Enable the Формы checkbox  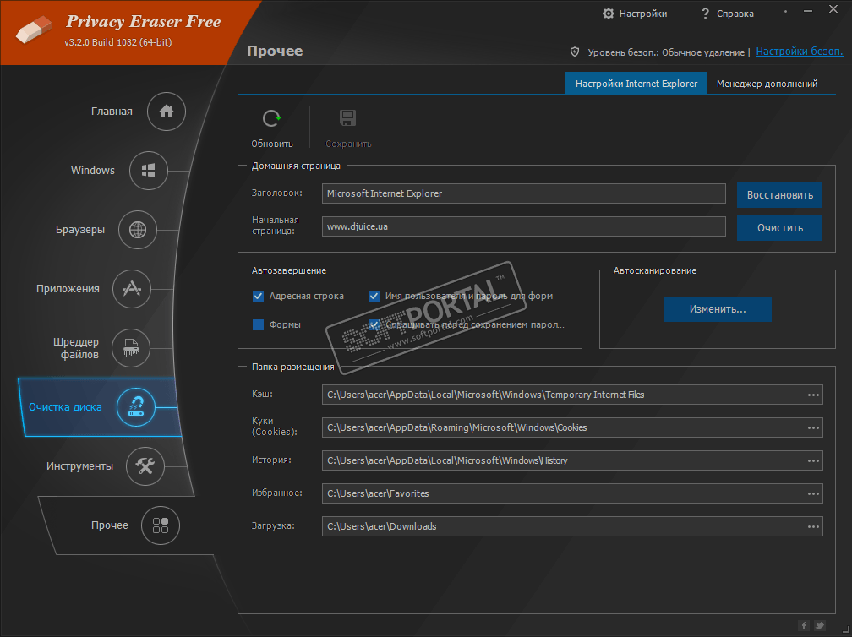pos(258,324)
